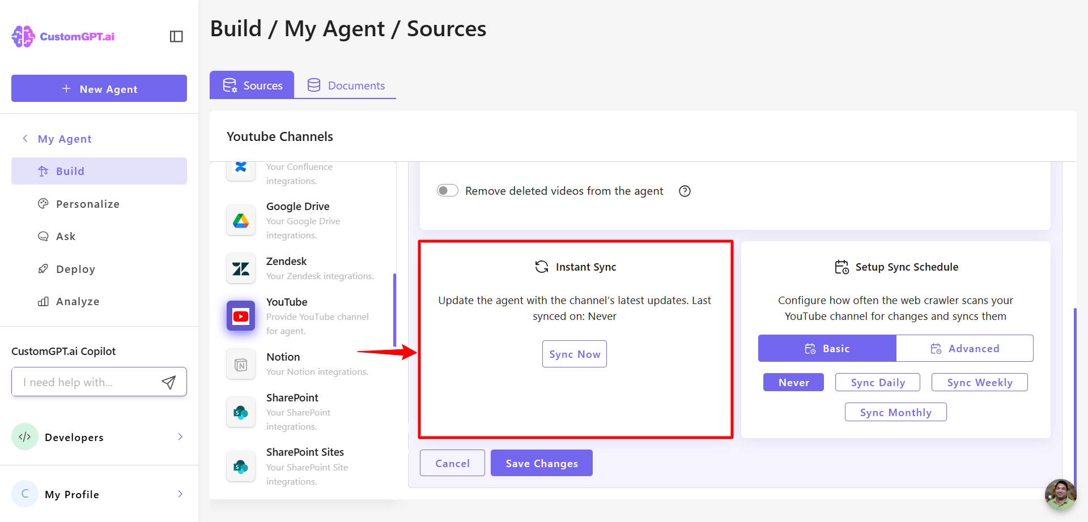Image resolution: width=1088 pixels, height=522 pixels.
Task: Send the Copilot message arrow icon
Action: (168, 382)
